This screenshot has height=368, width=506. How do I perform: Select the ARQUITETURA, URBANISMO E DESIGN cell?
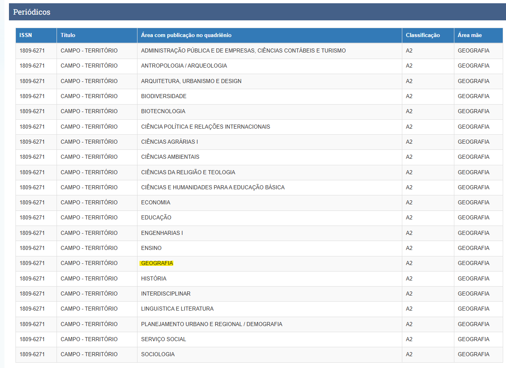pyautogui.click(x=191, y=81)
